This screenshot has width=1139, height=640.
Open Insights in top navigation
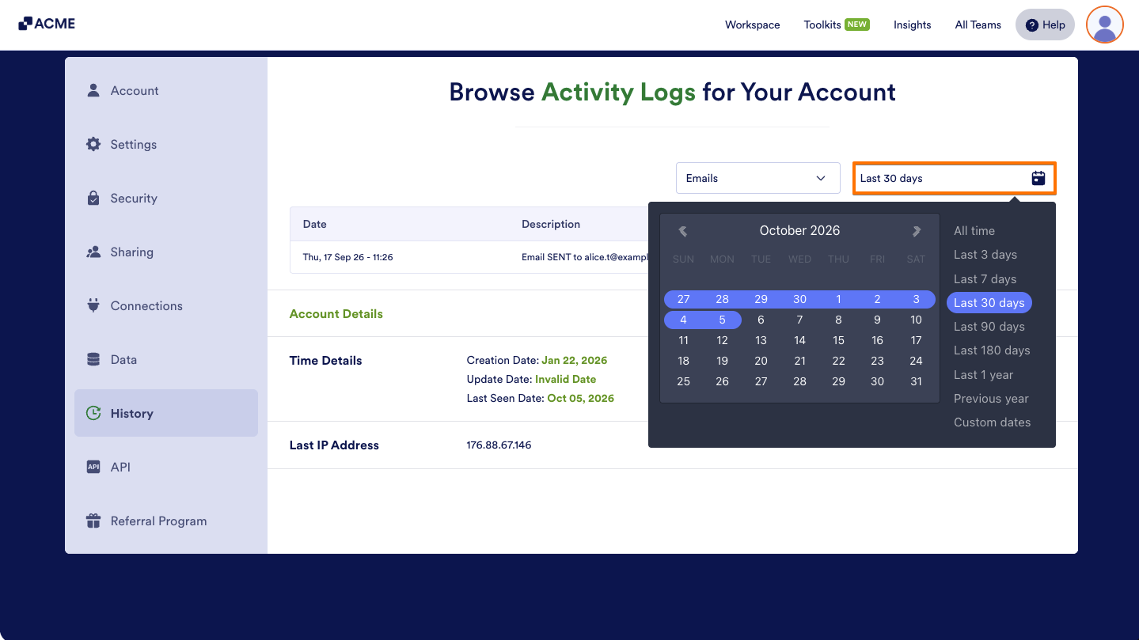pos(912,25)
